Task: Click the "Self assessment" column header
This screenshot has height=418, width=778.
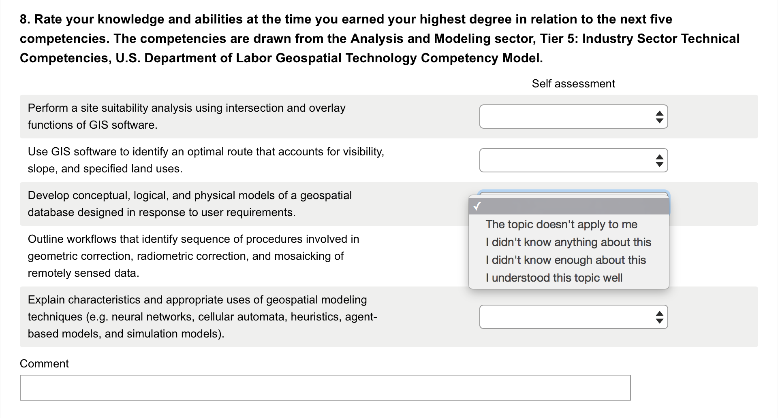Action: point(573,83)
